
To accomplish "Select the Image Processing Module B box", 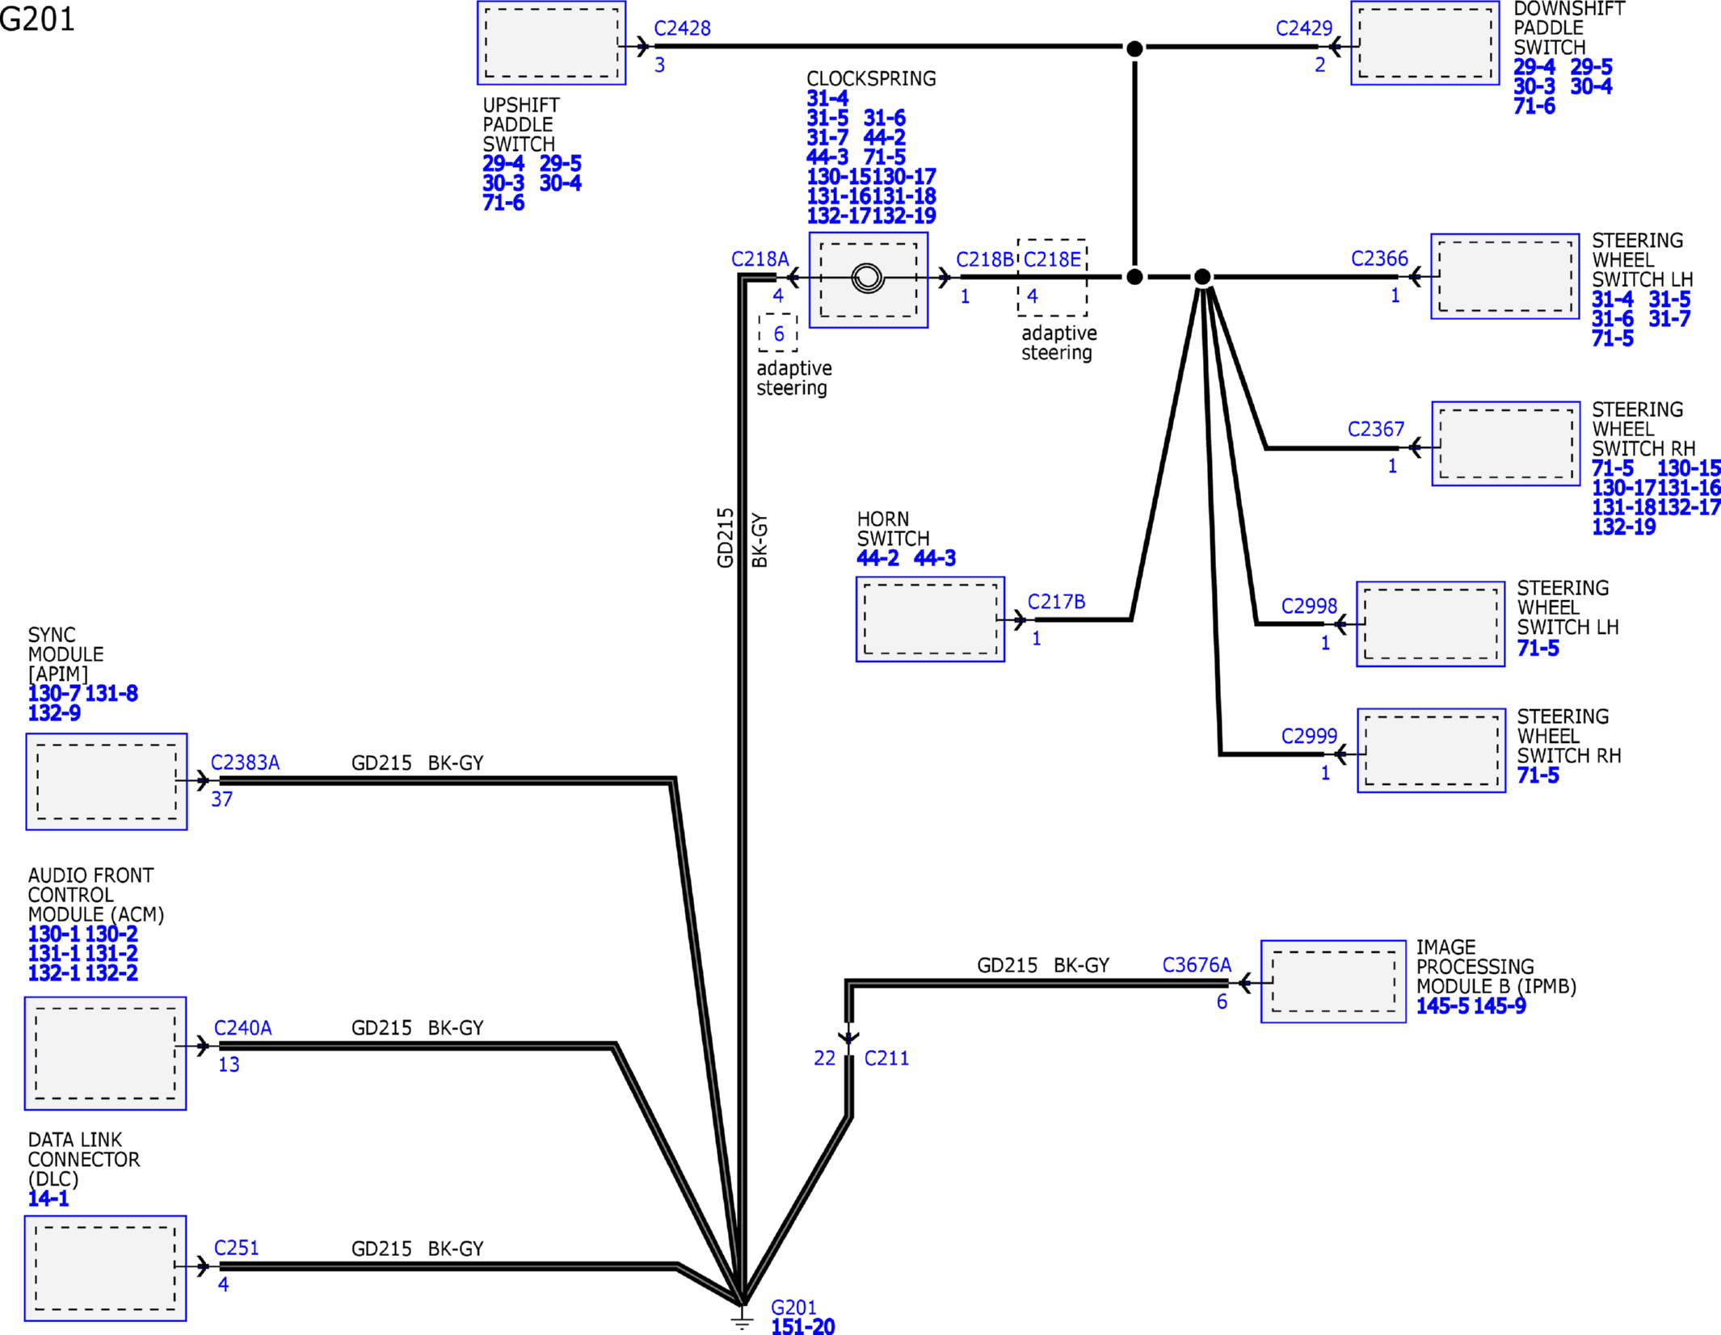I will tap(1334, 981).
